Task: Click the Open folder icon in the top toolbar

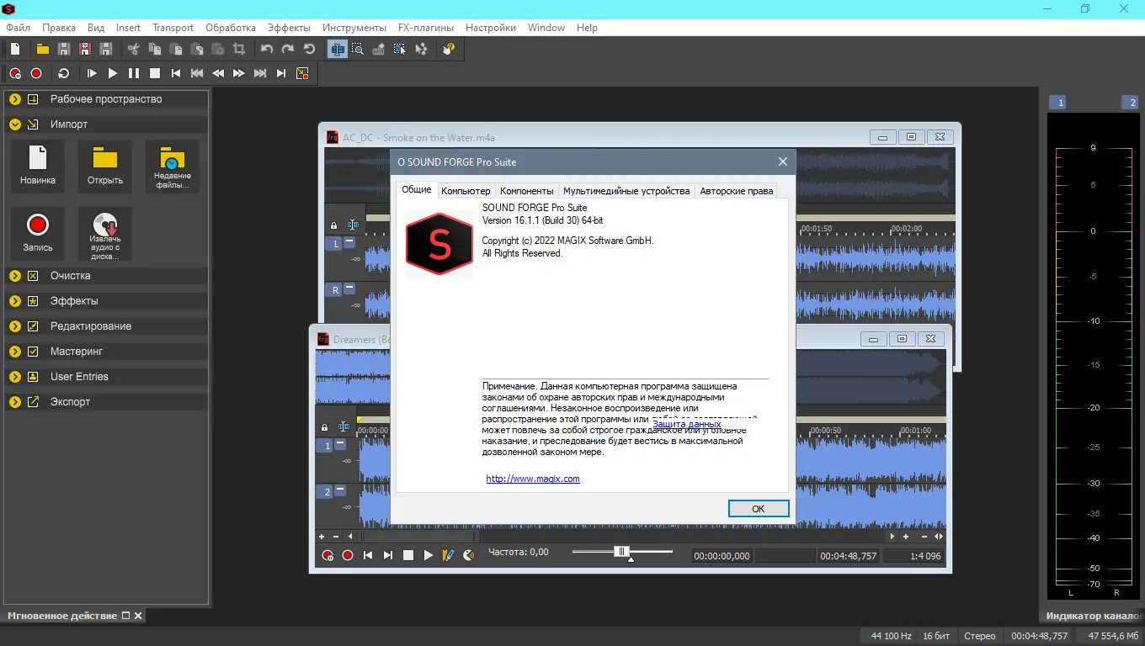Action: (x=42, y=50)
